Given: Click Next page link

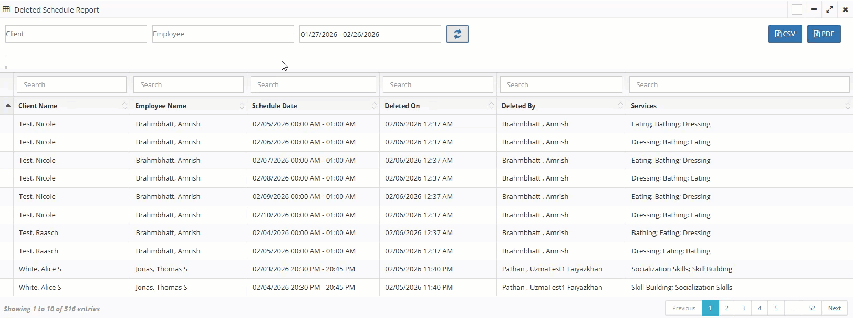Looking at the screenshot, I should 834,308.
